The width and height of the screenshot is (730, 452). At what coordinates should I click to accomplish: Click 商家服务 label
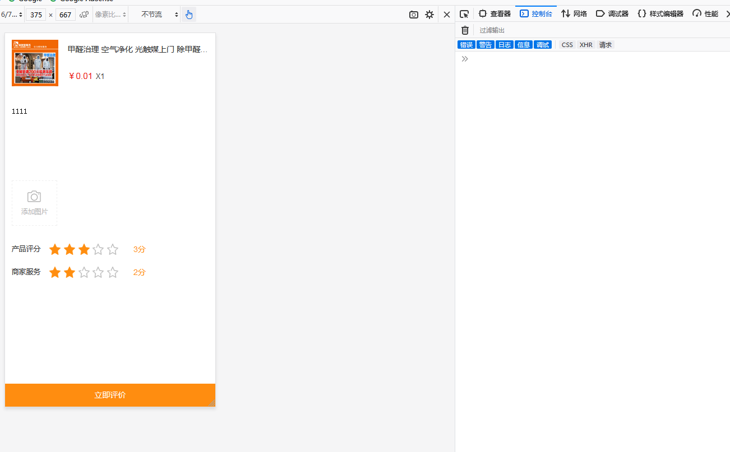(x=26, y=272)
